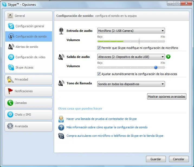The height and width of the screenshot is (167, 194).
Task: Click the speaker icon next to Tono de llamada
Action: pyautogui.click(x=61, y=83)
